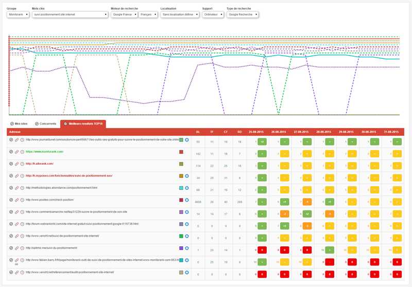Toggle check circle for abondance.com row
The image size is (412, 287).
(11, 188)
